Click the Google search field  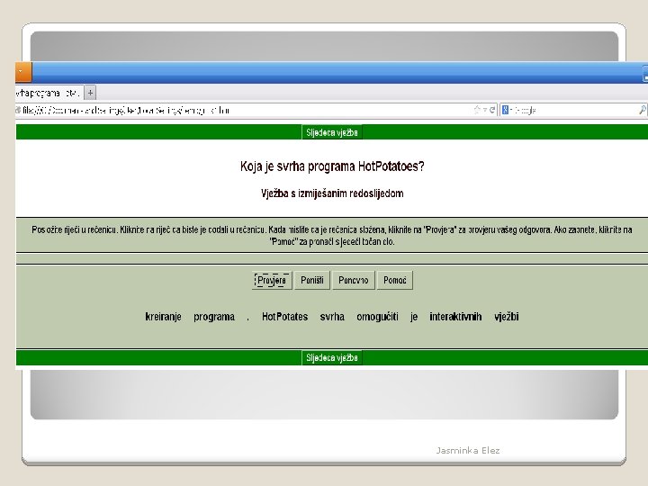[x=574, y=110]
